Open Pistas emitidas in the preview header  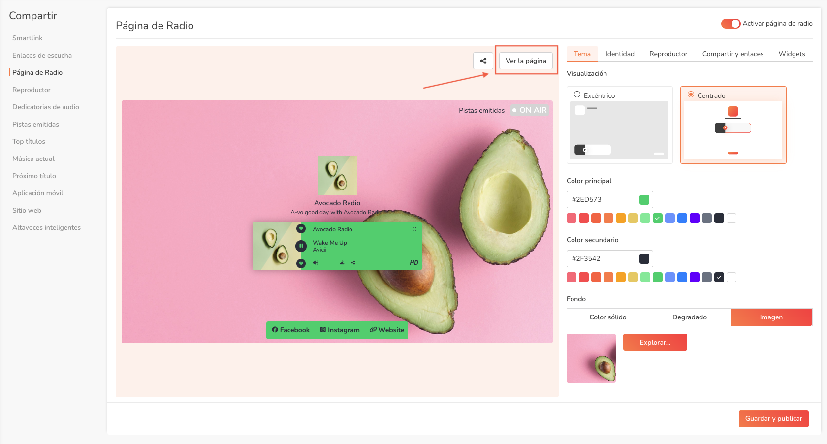coord(481,110)
